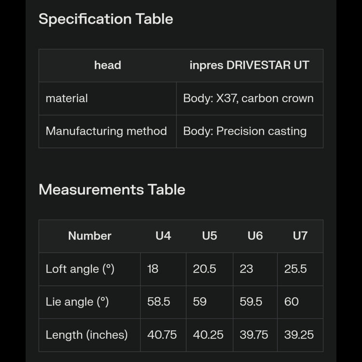Viewport: 362px width, 362px height.
Task: Select the U6 lie angle value 59.5
Action: [251, 302]
